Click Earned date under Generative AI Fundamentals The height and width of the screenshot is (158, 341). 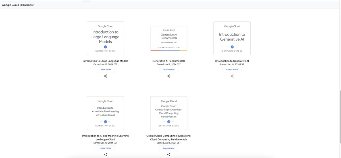[169, 64]
